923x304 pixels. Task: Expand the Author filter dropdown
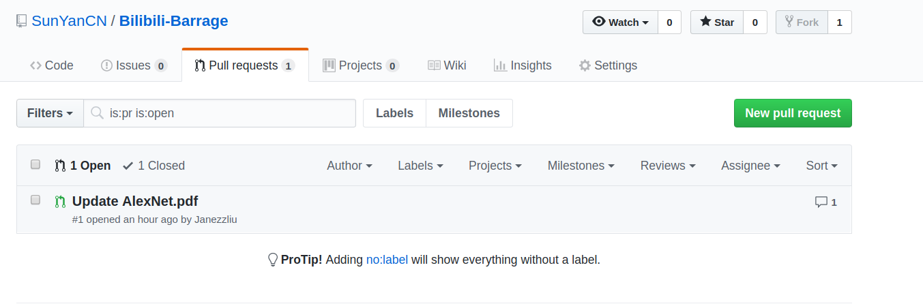[x=349, y=165]
